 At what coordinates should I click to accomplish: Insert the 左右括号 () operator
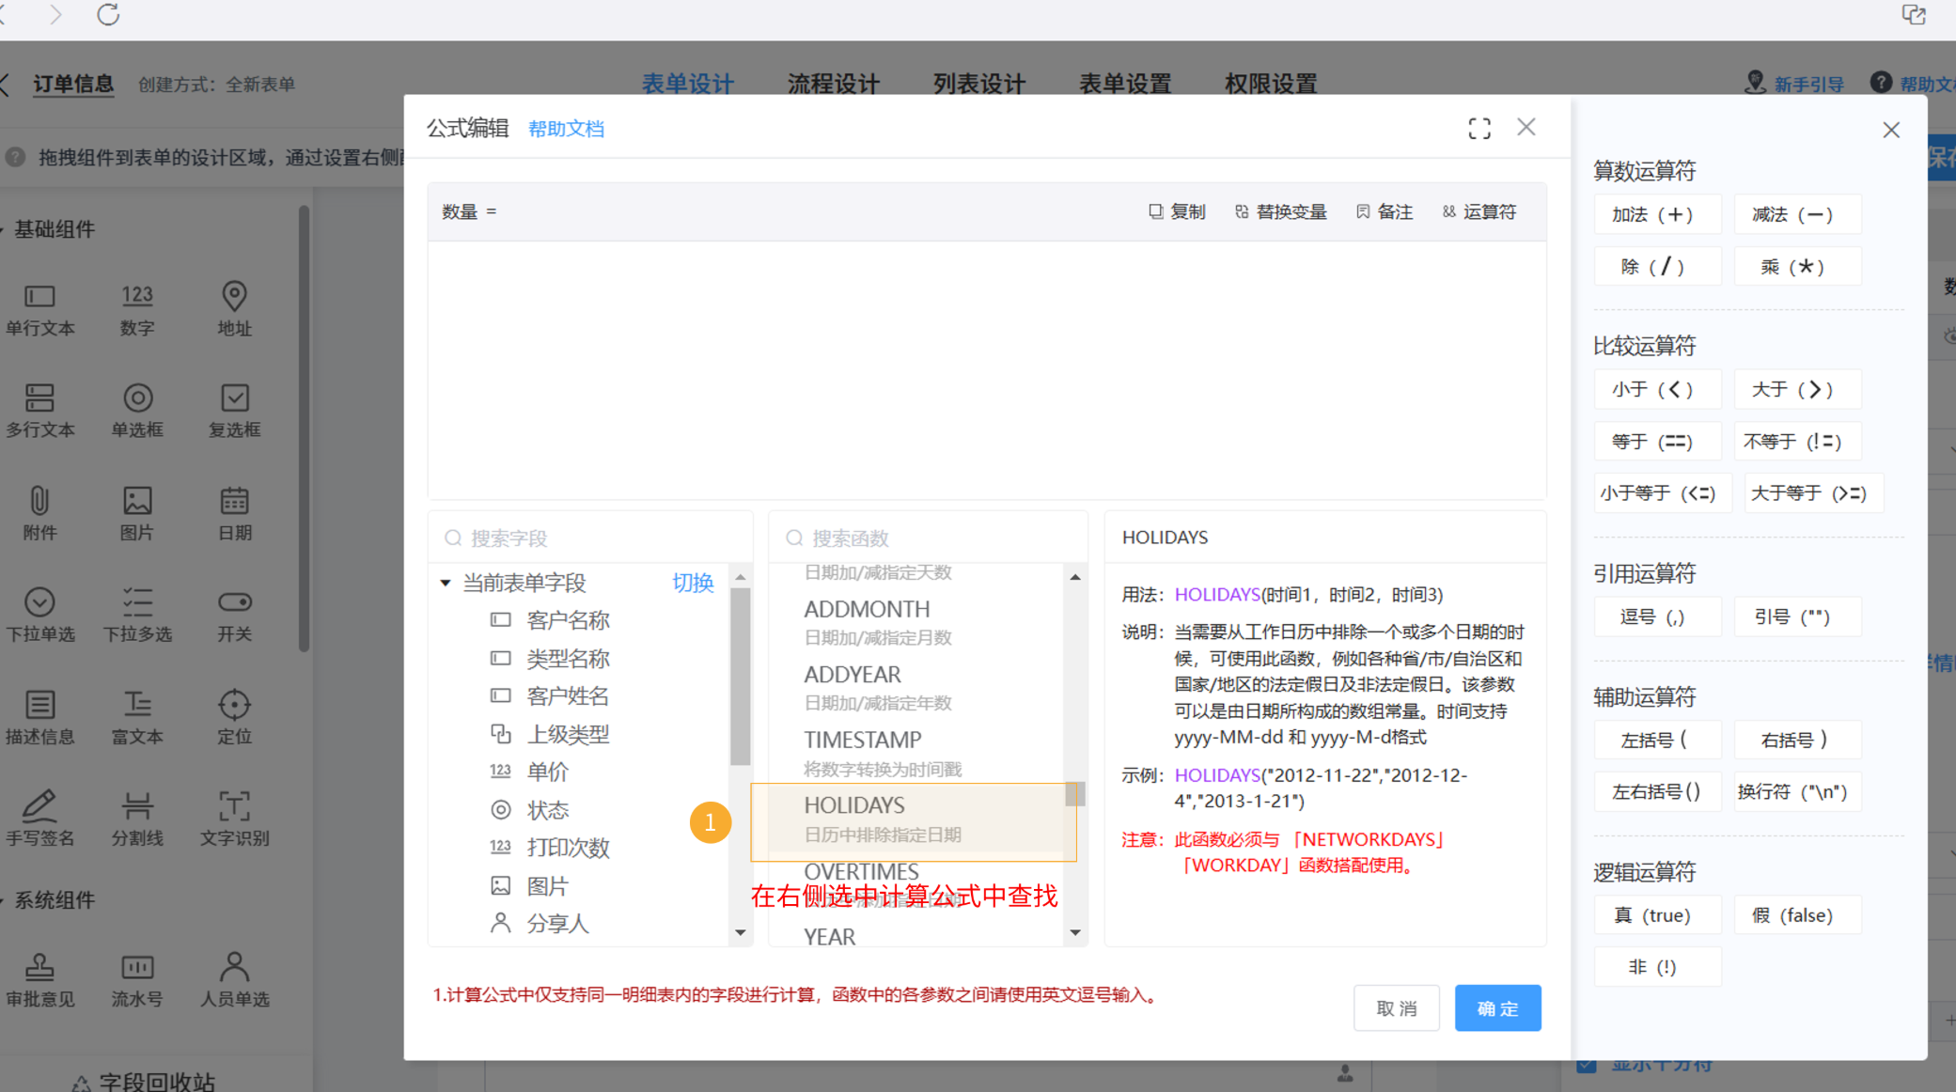coord(1657,791)
